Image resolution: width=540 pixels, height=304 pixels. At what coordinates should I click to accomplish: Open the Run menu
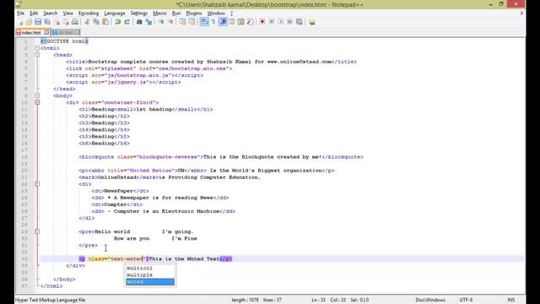coord(176,14)
